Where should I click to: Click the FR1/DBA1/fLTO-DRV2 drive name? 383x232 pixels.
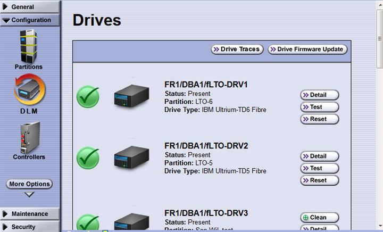click(x=206, y=146)
